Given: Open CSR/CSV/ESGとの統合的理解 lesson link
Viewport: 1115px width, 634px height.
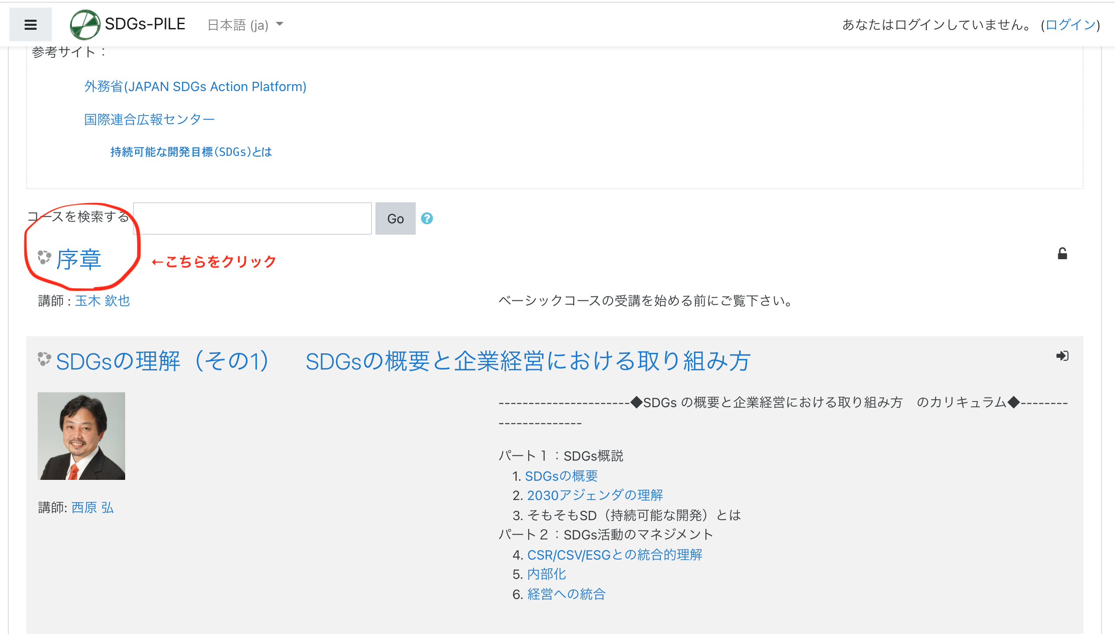Looking at the screenshot, I should point(614,555).
